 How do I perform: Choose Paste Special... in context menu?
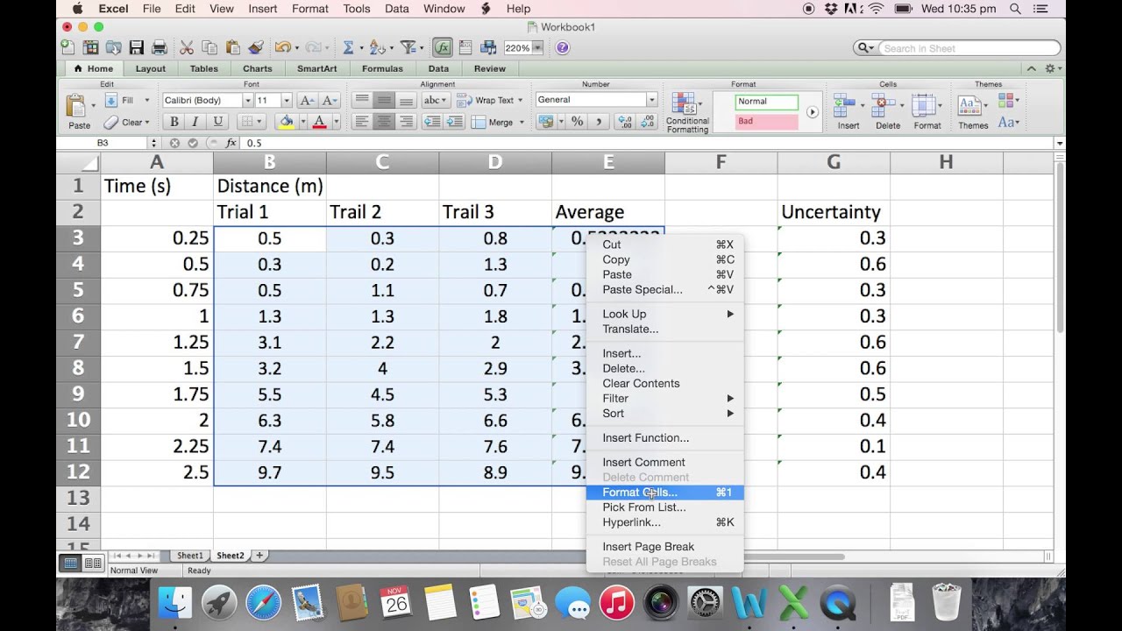(664, 289)
